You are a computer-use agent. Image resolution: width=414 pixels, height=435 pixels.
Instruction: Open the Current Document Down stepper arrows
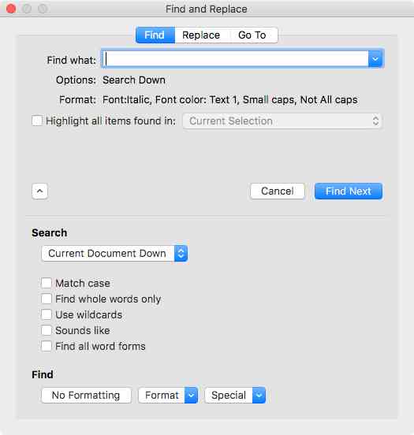(x=181, y=253)
